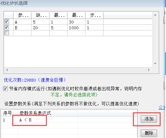Click the 步... column header
This screenshot has width=166, height=138.
click(x=95, y=15)
